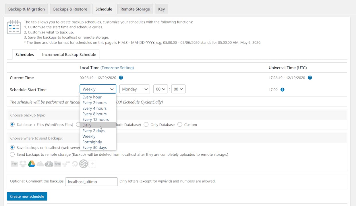Click the add remote storage plus icon
This screenshot has height=206, width=356.
92,164
